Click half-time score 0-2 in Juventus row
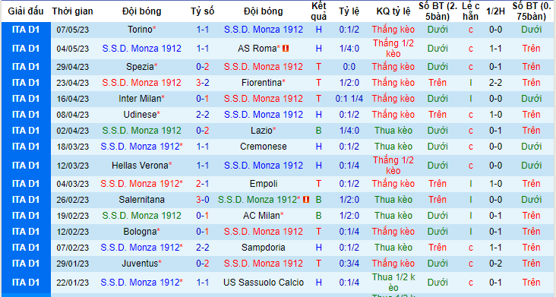556x297 pixels. click(495, 264)
